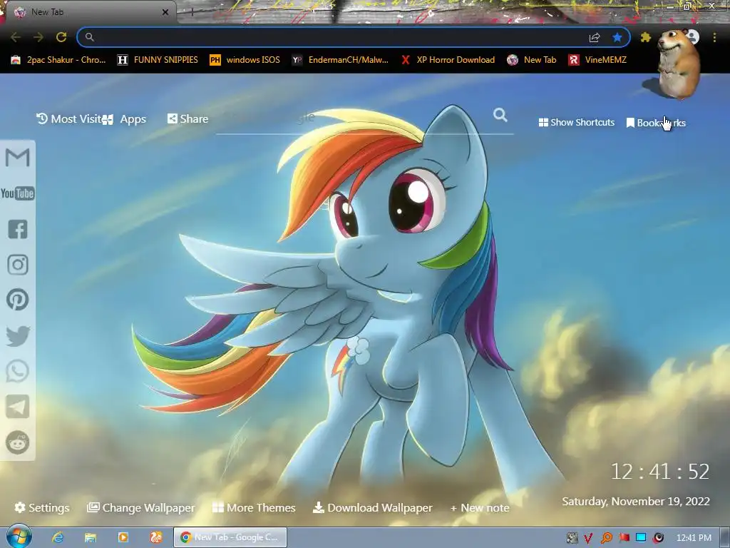This screenshot has height=548, width=730.
Task: Show the Most Visited sites list
Action: 69,119
